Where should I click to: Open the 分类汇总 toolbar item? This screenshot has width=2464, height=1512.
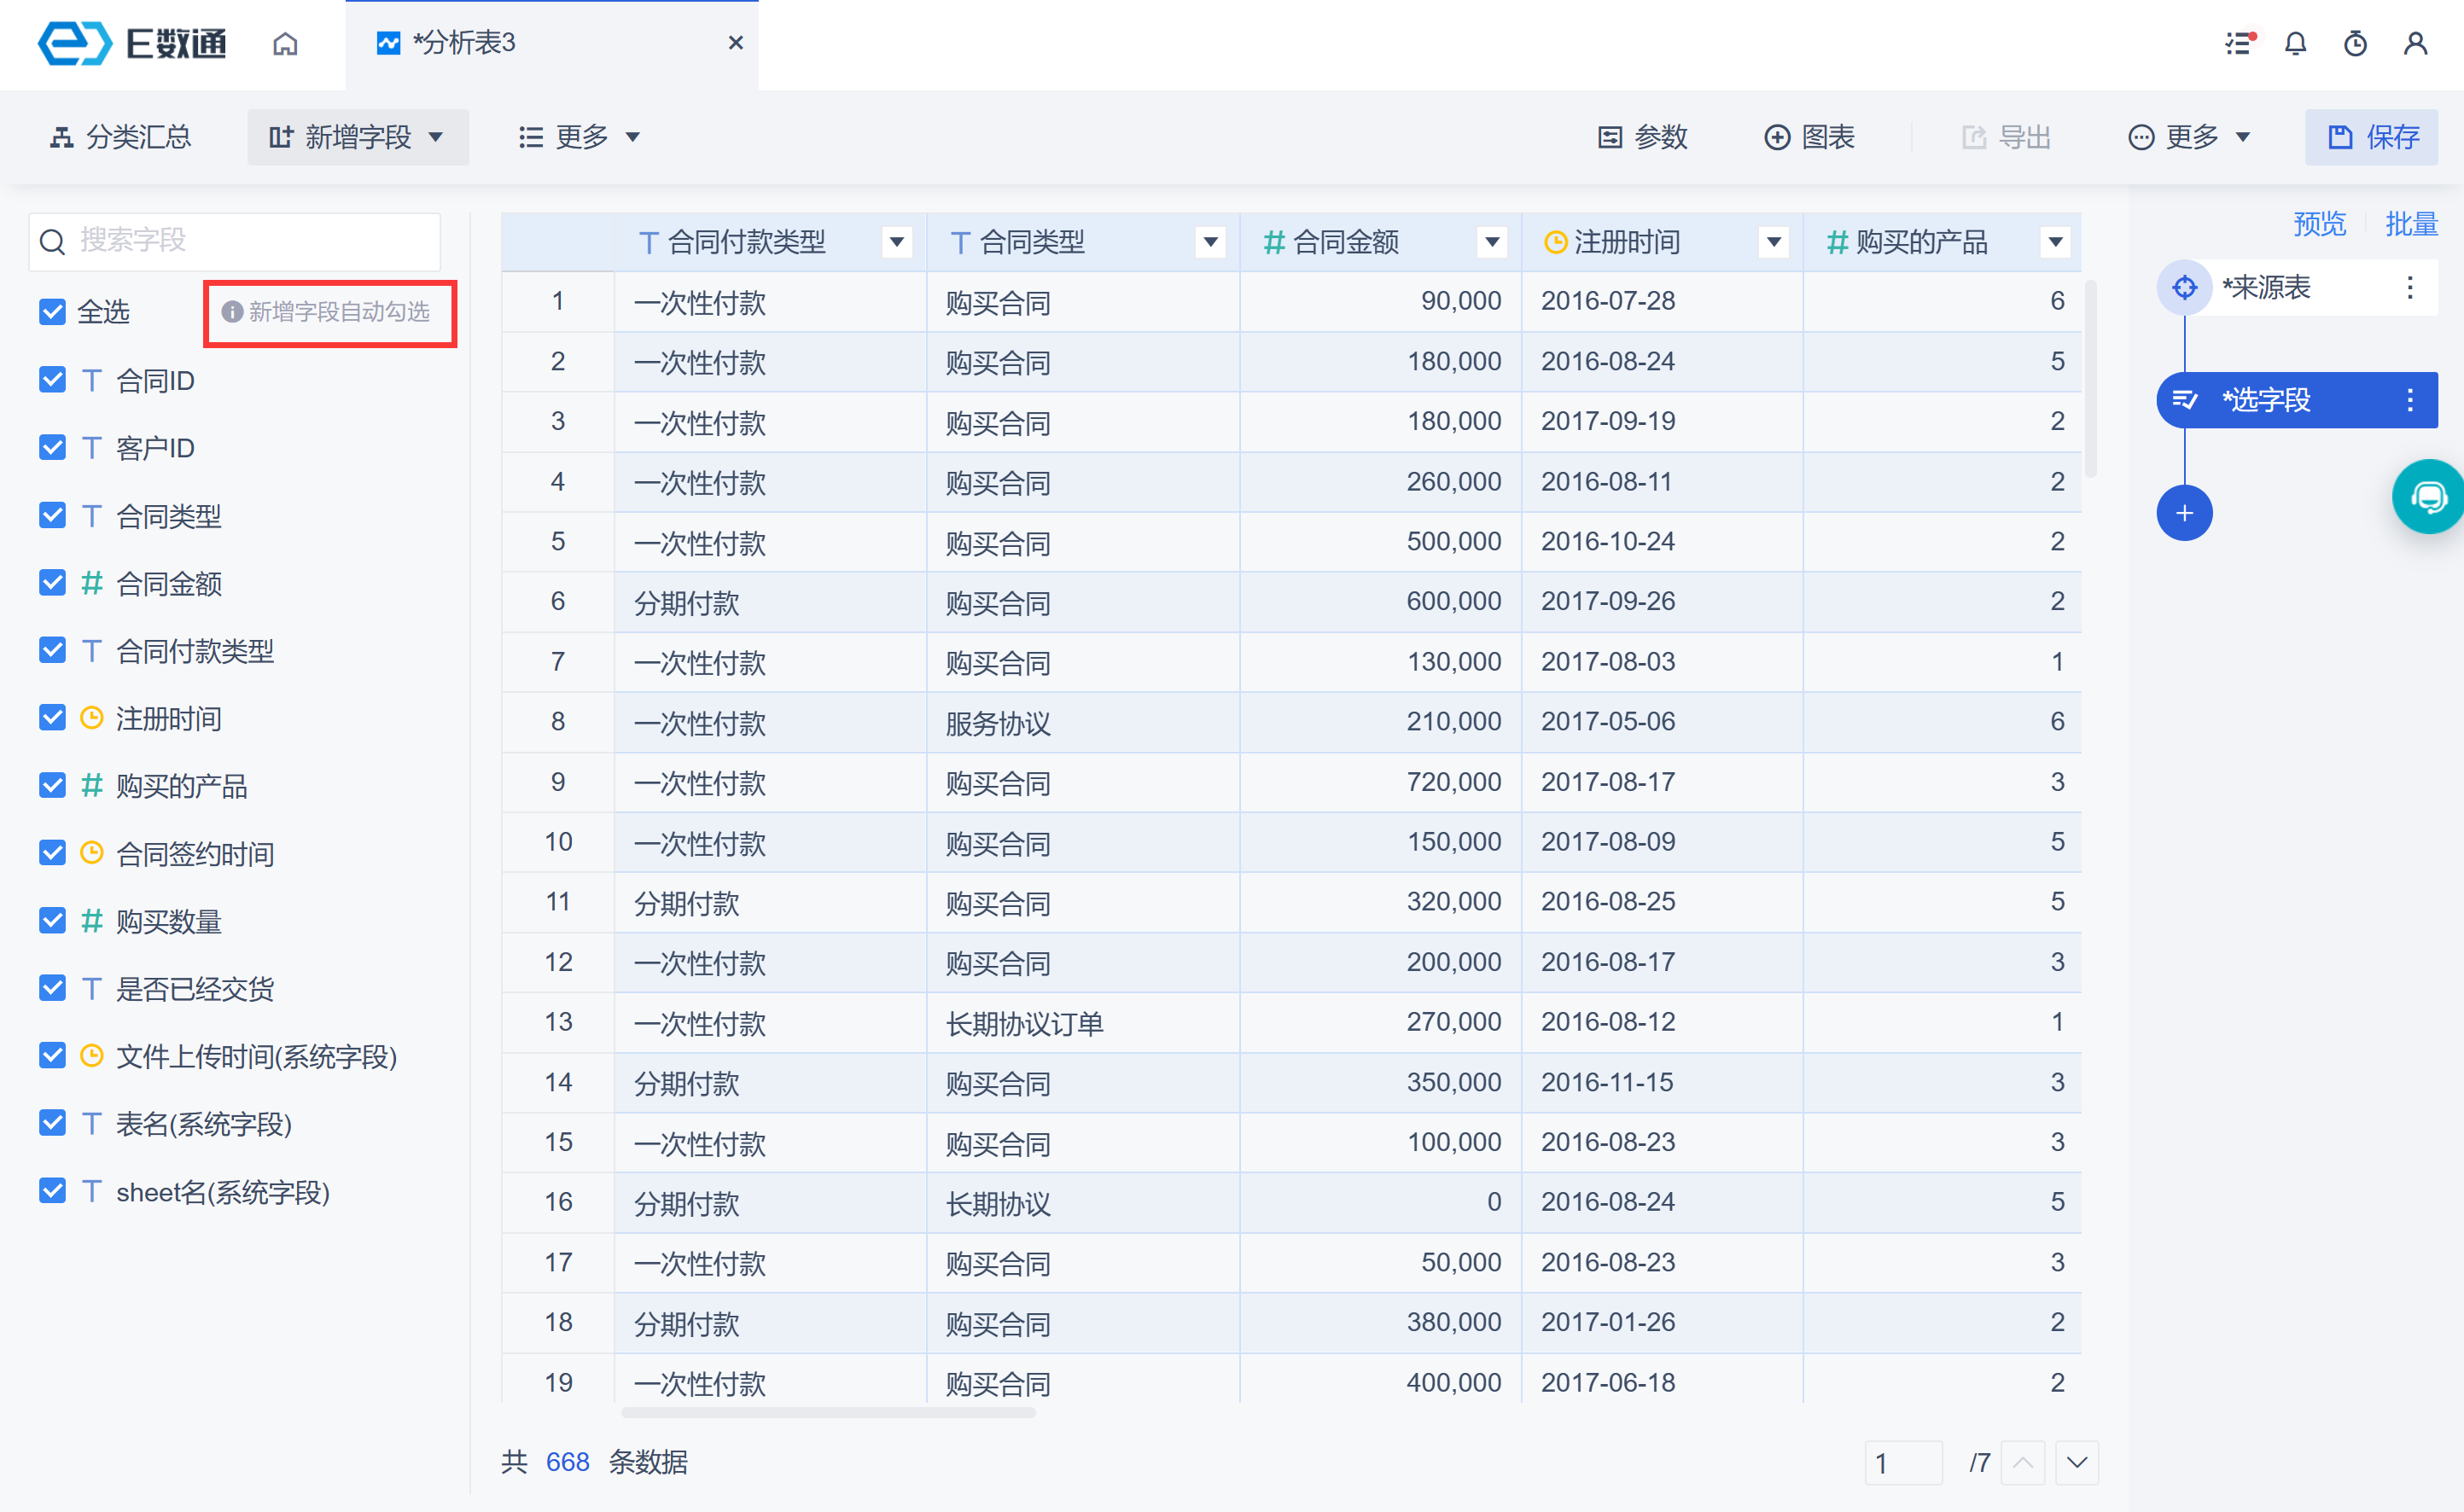(x=121, y=137)
